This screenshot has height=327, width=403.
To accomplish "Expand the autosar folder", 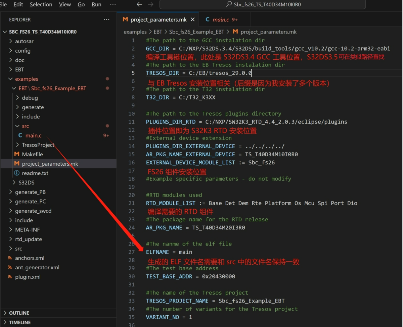I will (x=24, y=41).
